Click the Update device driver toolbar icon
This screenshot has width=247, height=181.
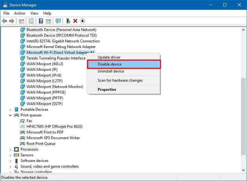pos(68,21)
